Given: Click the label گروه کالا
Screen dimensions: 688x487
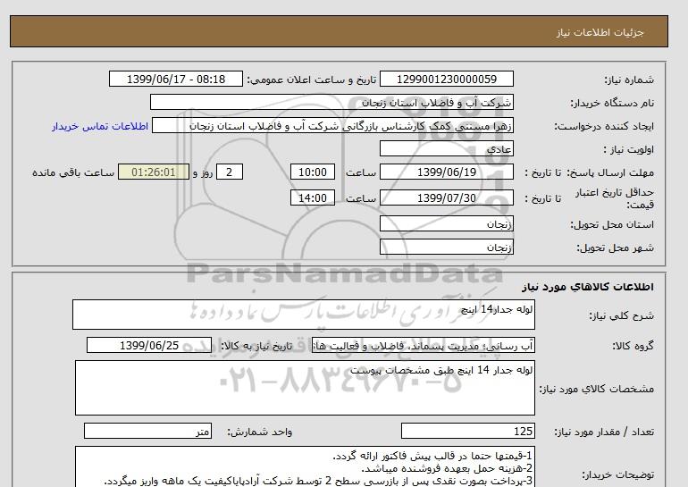Looking at the screenshot, I should coord(633,346).
